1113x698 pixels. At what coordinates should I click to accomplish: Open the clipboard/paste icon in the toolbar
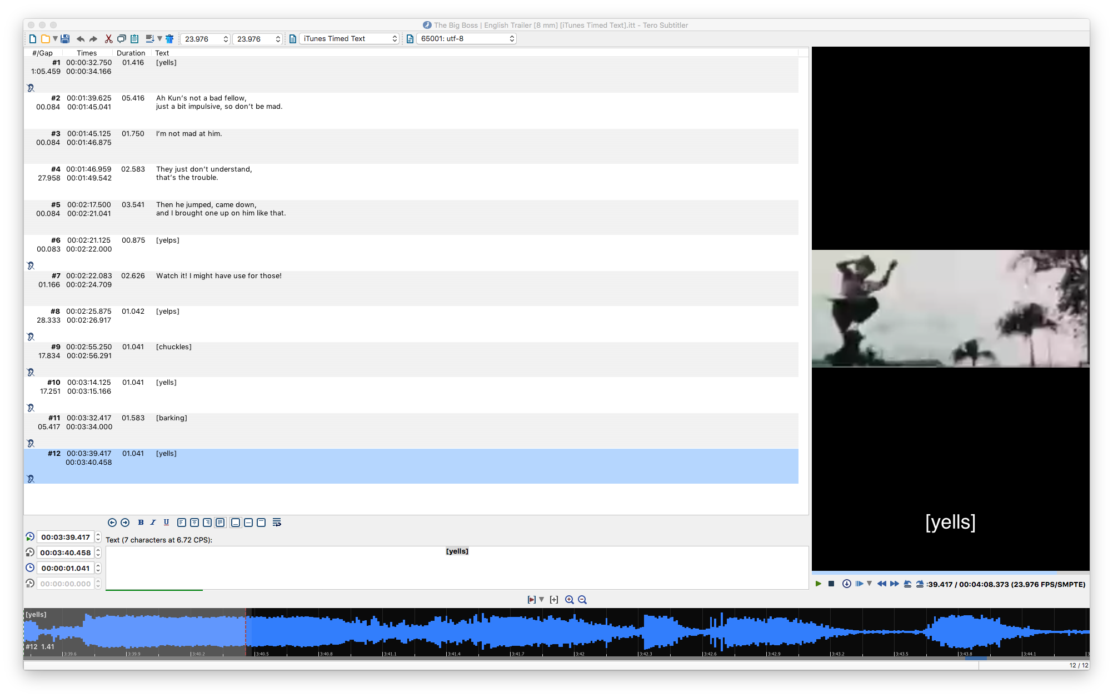[x=133, y=39]
